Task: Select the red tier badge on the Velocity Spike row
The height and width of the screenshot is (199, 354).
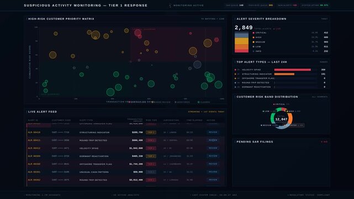Action: pyautogui.click(x=151, y=148)
